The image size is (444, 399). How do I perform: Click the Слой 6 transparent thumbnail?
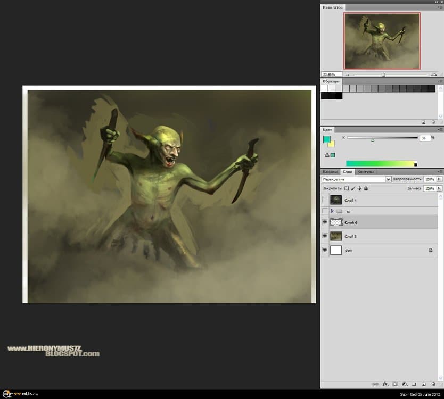tap(336, 222)
